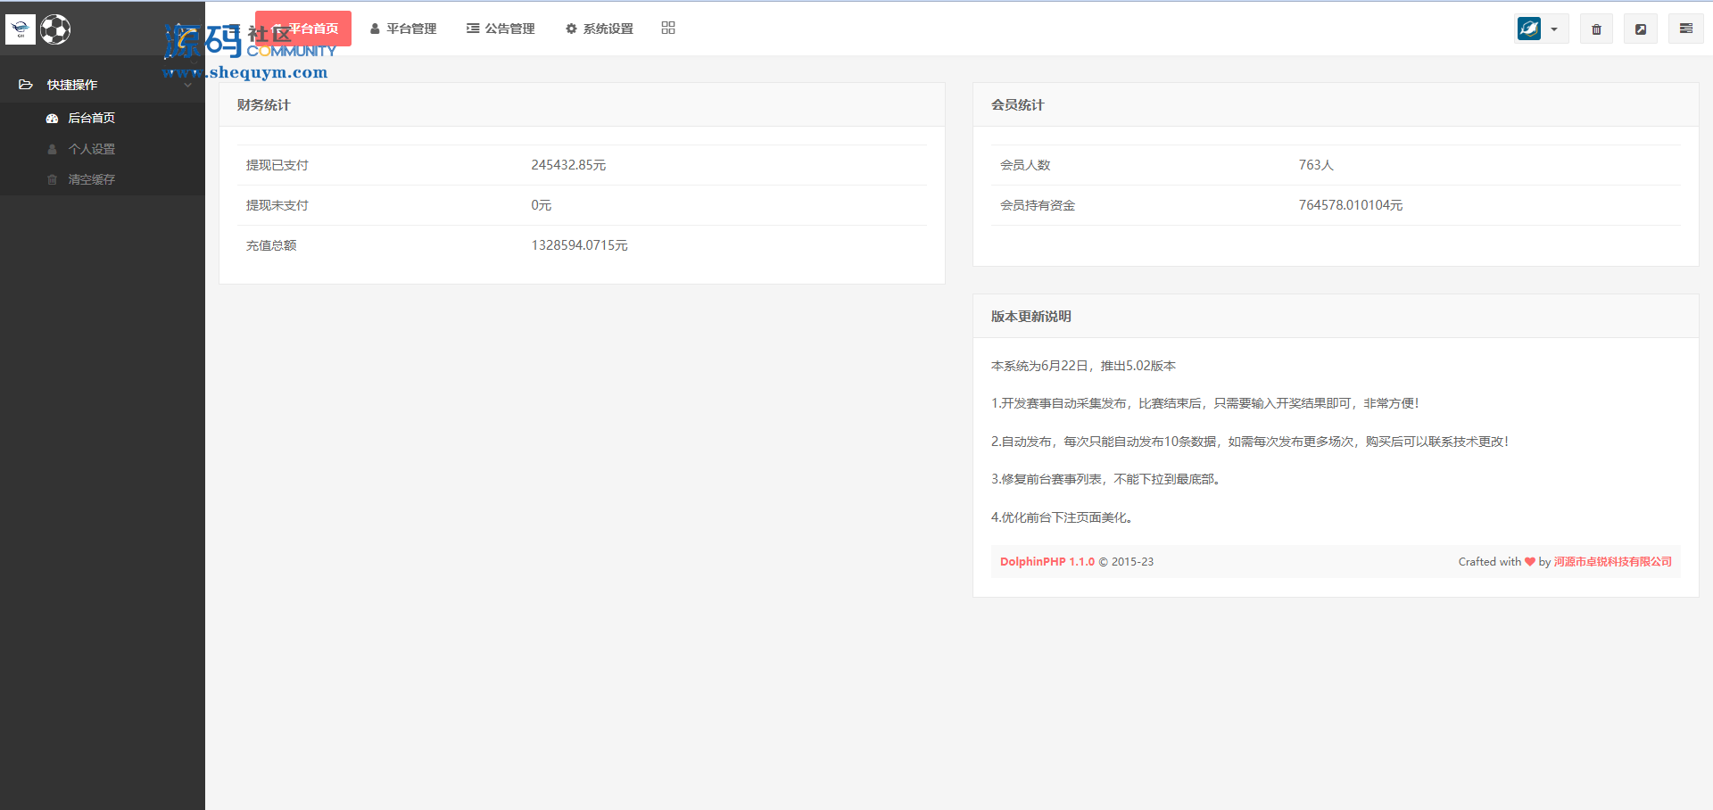1713x810 pixels.
Task: Click the small GH site logo
Action: point(21,29)
